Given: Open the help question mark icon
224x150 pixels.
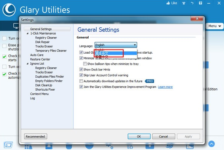Looking at the screenshot, I should point(200,3).
